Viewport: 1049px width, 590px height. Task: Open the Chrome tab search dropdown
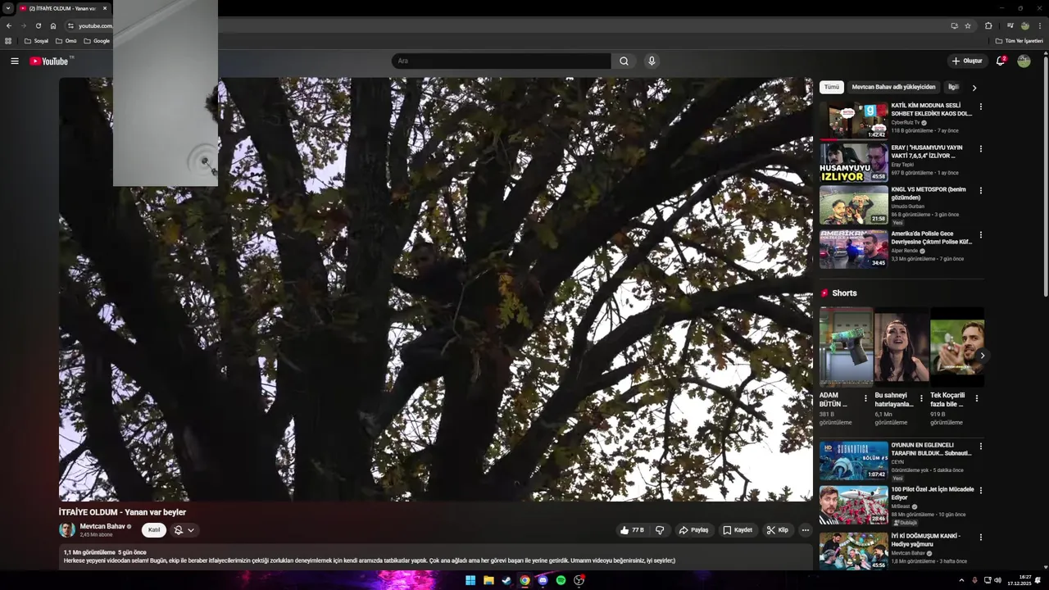[x=7, y=8]
